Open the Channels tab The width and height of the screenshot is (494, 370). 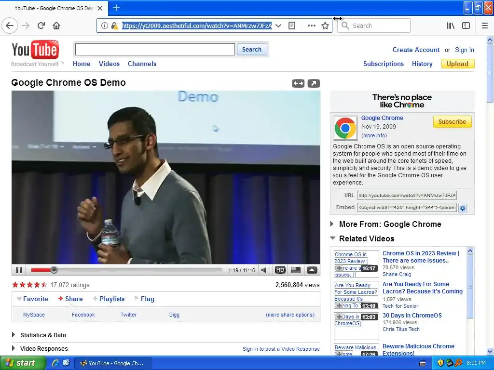tap(142, 64)
